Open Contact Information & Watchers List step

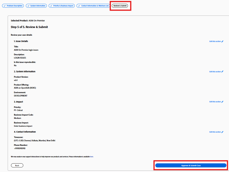(x=93, y=6)
